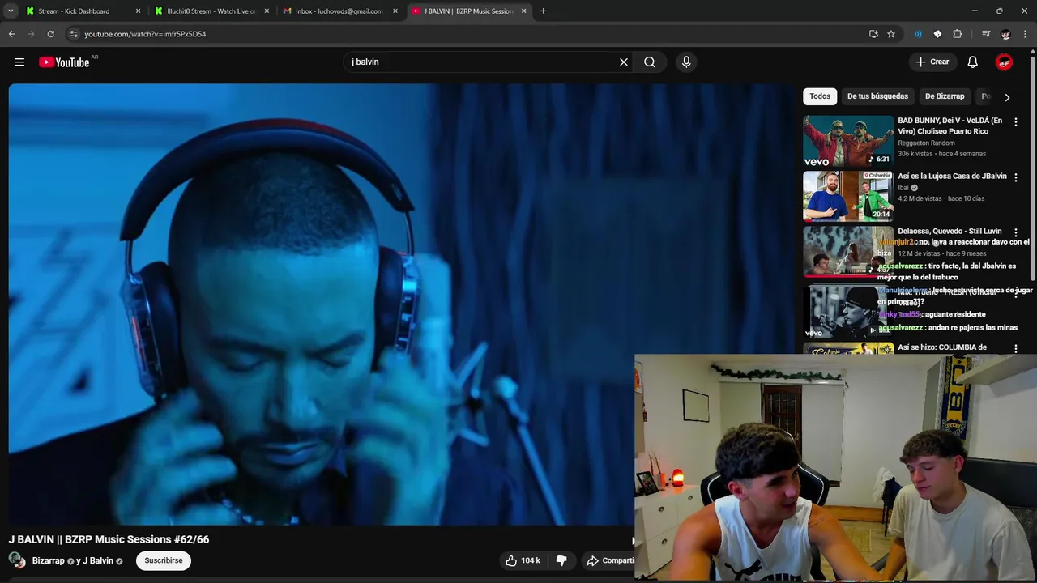1037x583 pixels.
Task: Select the 'De Bizarrap' chip
Action: 945,96
